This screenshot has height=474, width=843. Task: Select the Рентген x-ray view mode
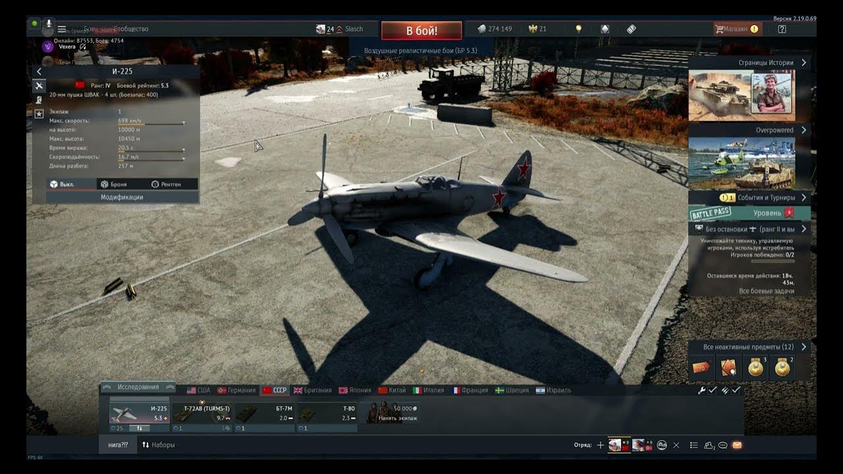[x=172, y=184]
